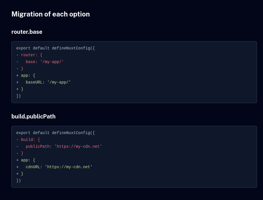Screen dimensions: 263x200
Task: Click the removed "build: {" code line
Action: click(x=28, y=139)
